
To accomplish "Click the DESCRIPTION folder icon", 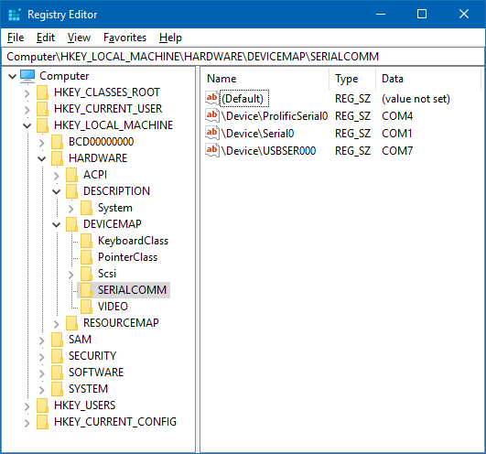I will (71, 191).
